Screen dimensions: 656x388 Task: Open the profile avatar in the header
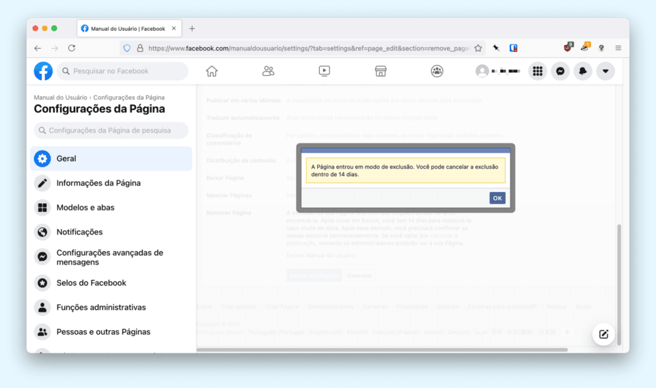click(482, 71)
